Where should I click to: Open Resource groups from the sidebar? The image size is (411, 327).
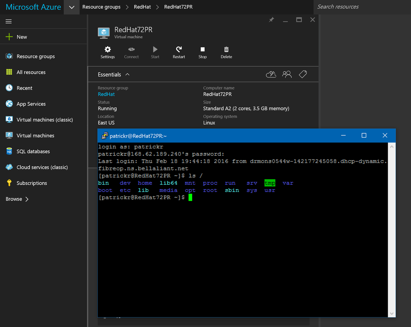(x=36, y=56)
